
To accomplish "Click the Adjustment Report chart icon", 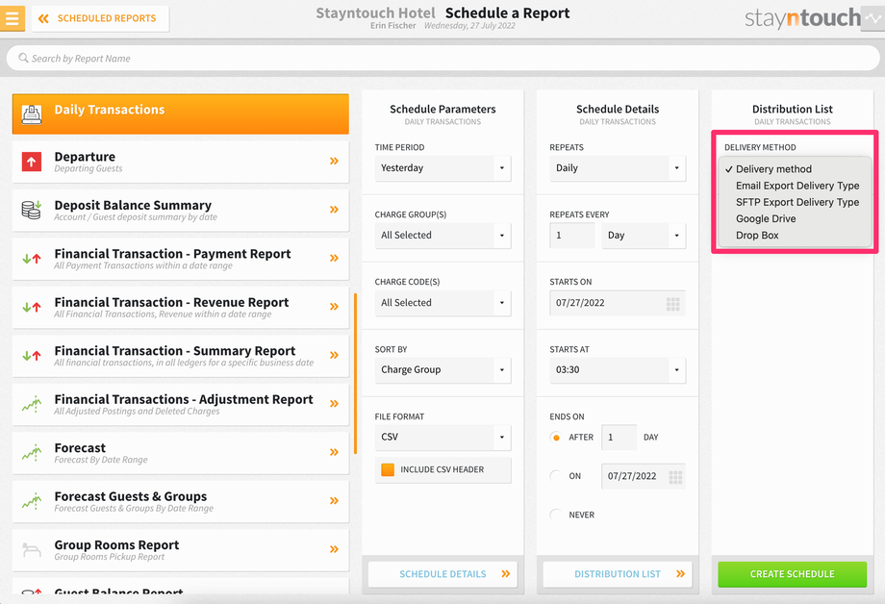I will (x=32, y=404).
